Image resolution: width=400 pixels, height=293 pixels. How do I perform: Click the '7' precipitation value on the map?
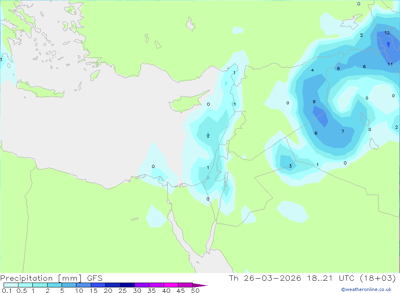coord(343,132)
